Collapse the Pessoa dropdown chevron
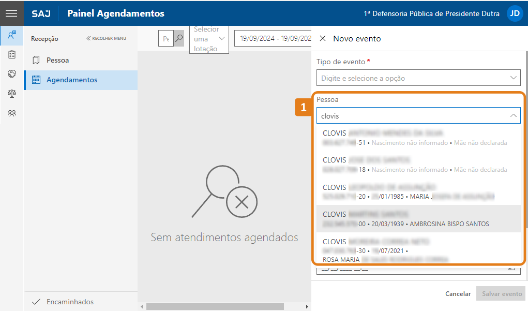Screen dimensions: 528x311 coord(513,115)
